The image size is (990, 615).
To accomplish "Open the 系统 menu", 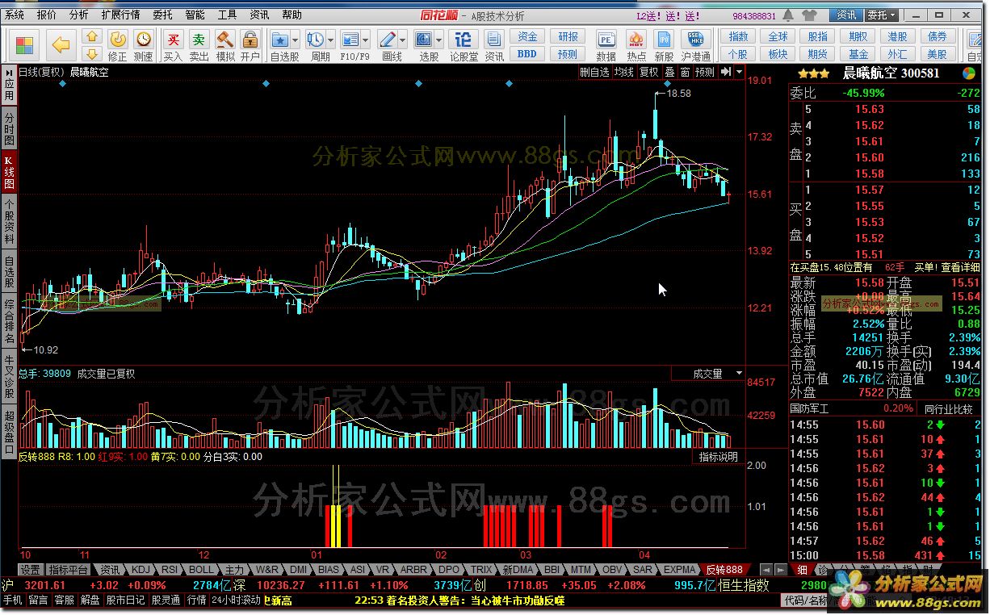I will (15, 15).
